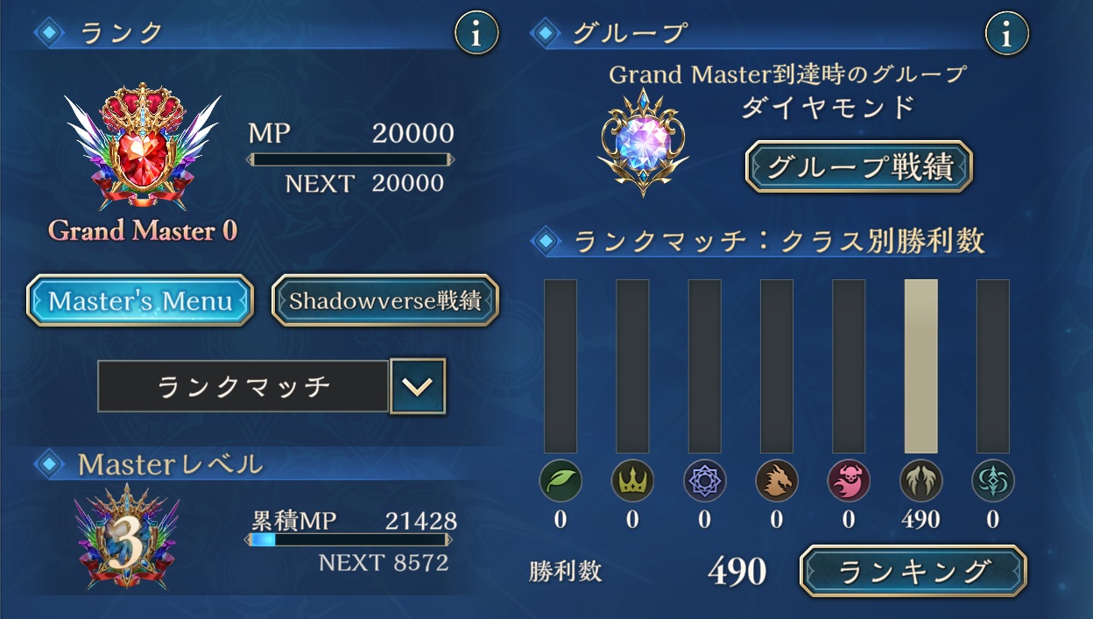Open the ランキング ranking button
The width and height of the screenshot is (1093, 619).
click(x=913, y=571)
